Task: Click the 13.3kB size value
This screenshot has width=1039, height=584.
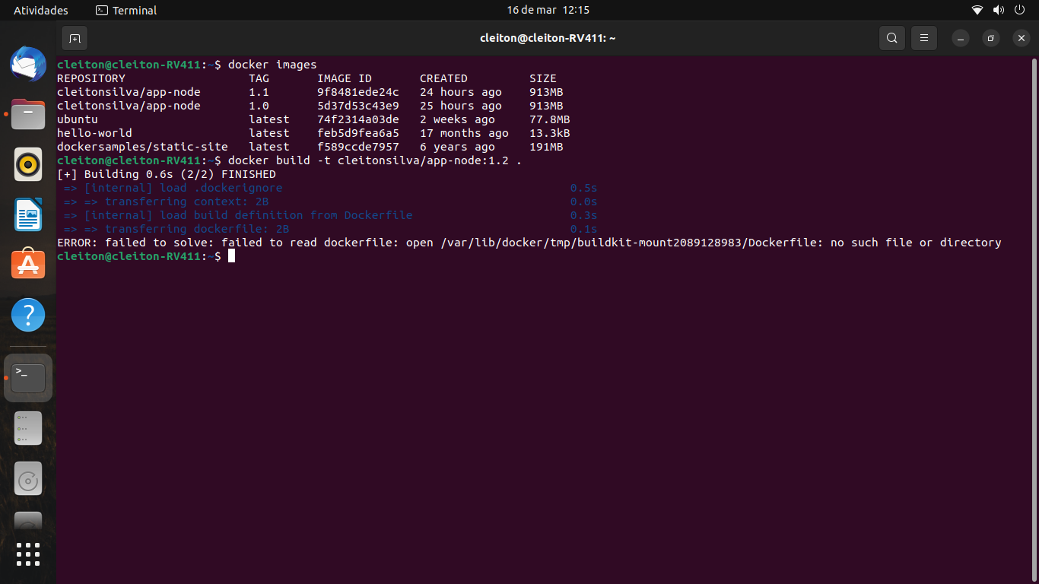Action: 550,133
